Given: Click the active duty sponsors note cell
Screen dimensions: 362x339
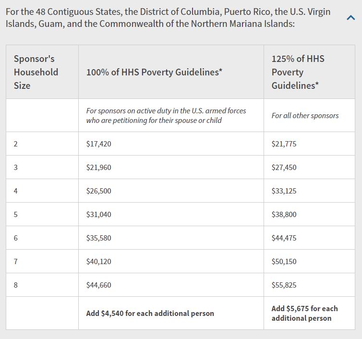Looking at the screenshot, I should pos(171,115).
